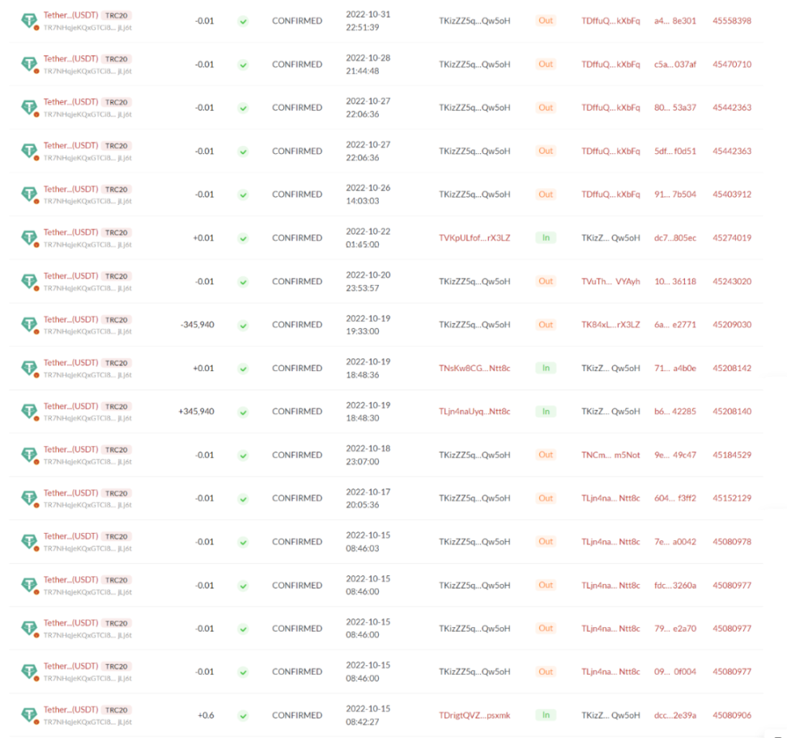
Task: Open recipient address TNCm...m5Not
Action: coord(610,455)
